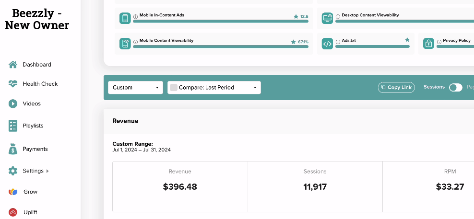Click info icon beside Privacy Policy
Screen dimensions: 474x219
[x=439, y=42]
